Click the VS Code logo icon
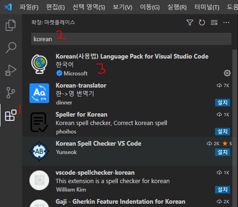Image resolution: width=238 pixels, height=207 pixels. coord(8,7)
